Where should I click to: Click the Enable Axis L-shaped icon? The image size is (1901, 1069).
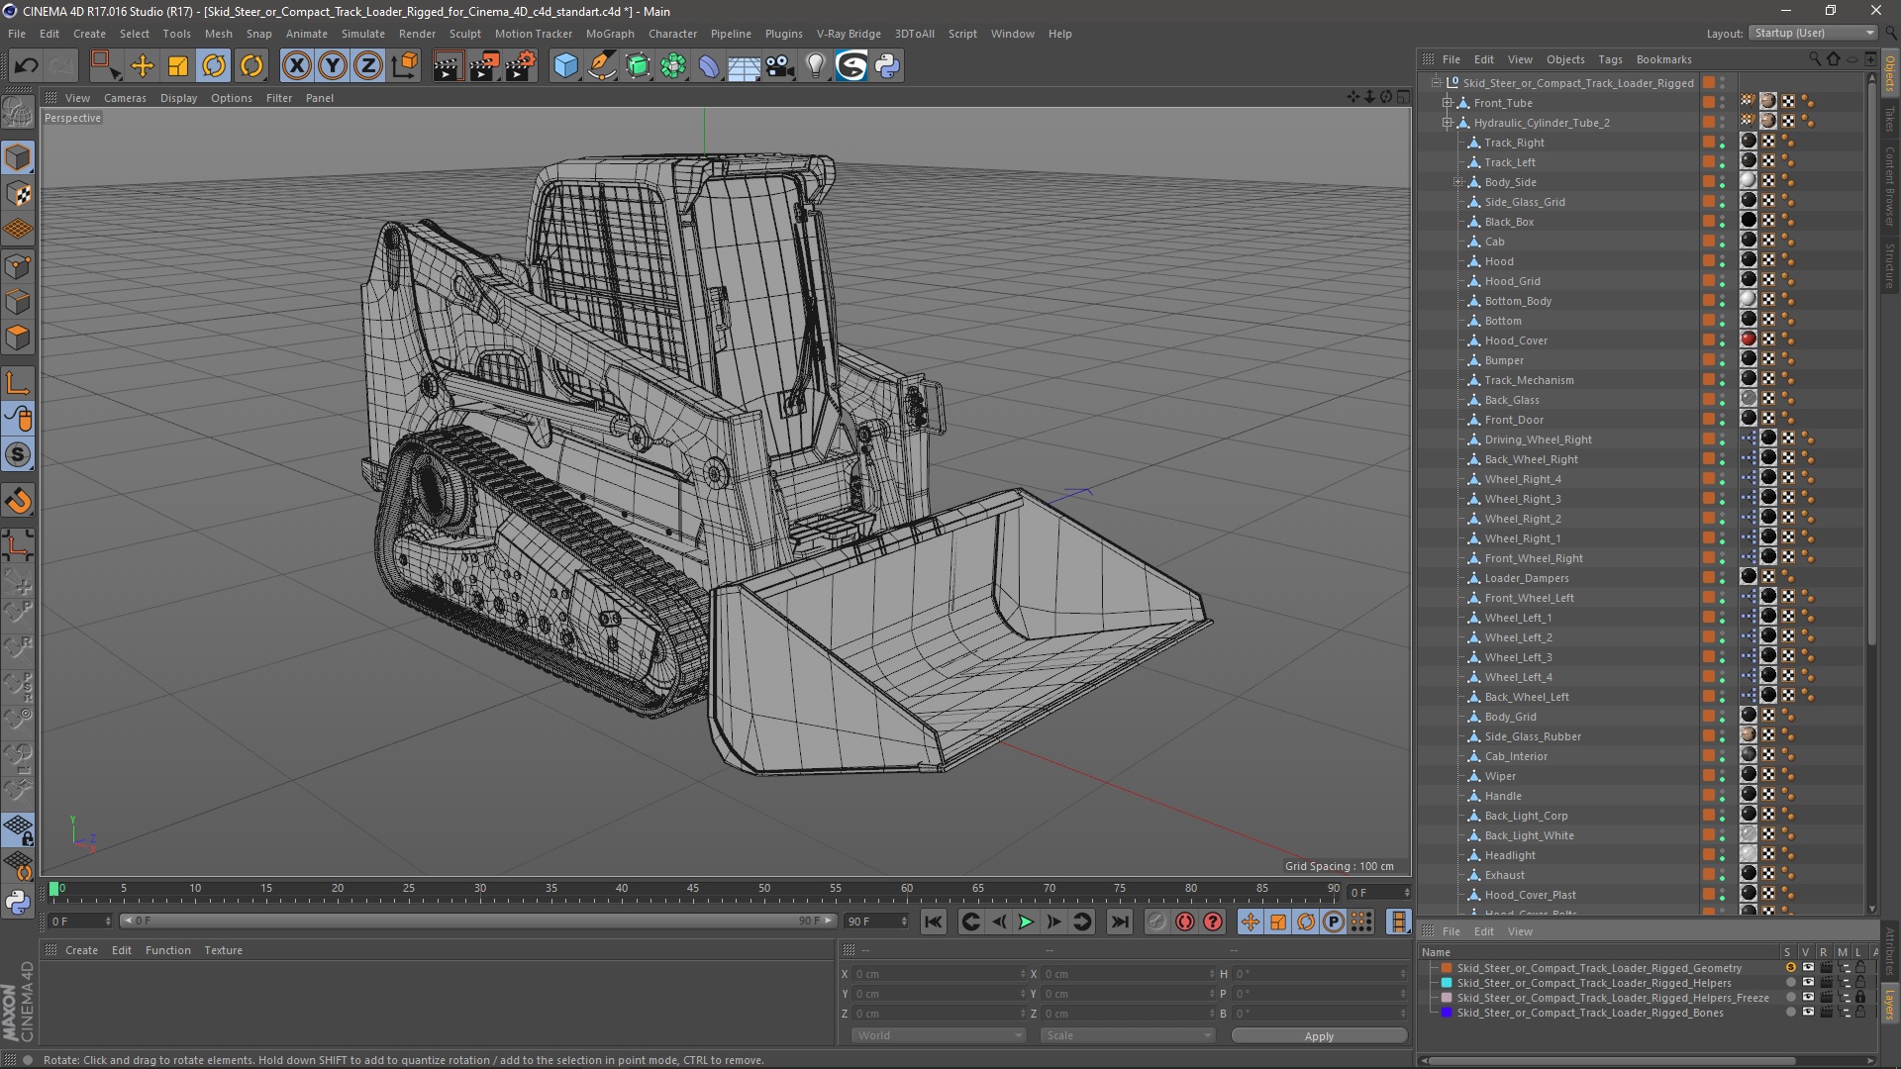(x=18, y=384)
